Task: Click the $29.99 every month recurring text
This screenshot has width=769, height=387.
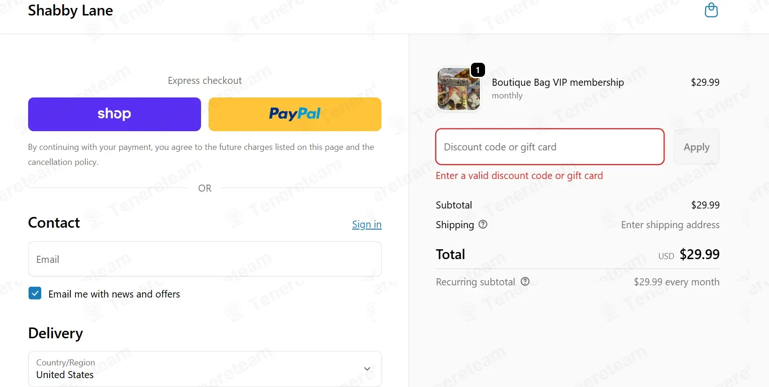Action: [676, 282]
